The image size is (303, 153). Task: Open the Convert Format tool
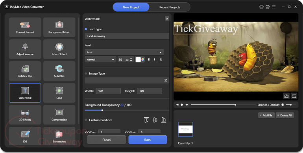pos(25,27)
